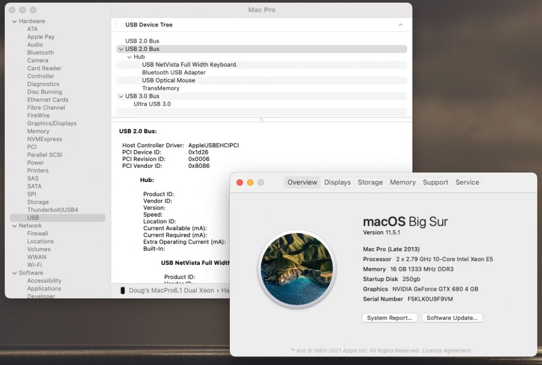Image resolution: width=542 pixels, height=365 pixels.
Task: Select Audio in the sidebar
Action: point(35,45)
